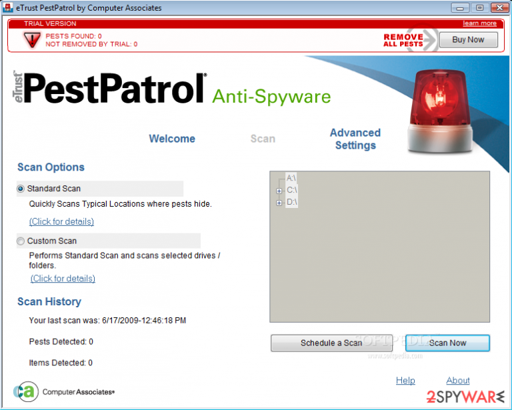
Task: Click the Items Detected: 0 text
Action: 61,363
